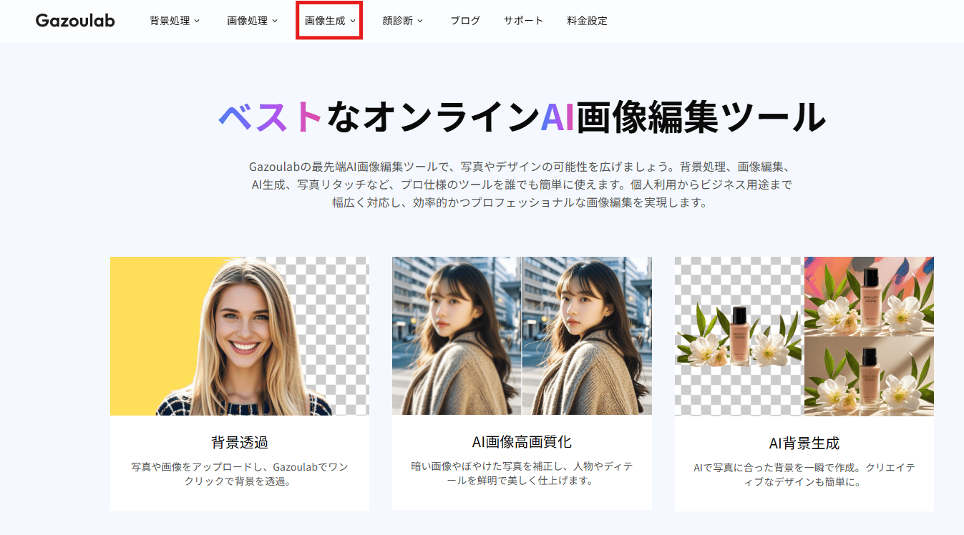Select the AI背景生成 example image
This screenshot has width=964, height=535.
pos(803,336)
